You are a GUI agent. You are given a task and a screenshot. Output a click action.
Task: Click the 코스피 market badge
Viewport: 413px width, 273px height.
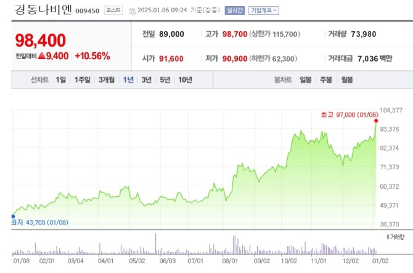113,10
